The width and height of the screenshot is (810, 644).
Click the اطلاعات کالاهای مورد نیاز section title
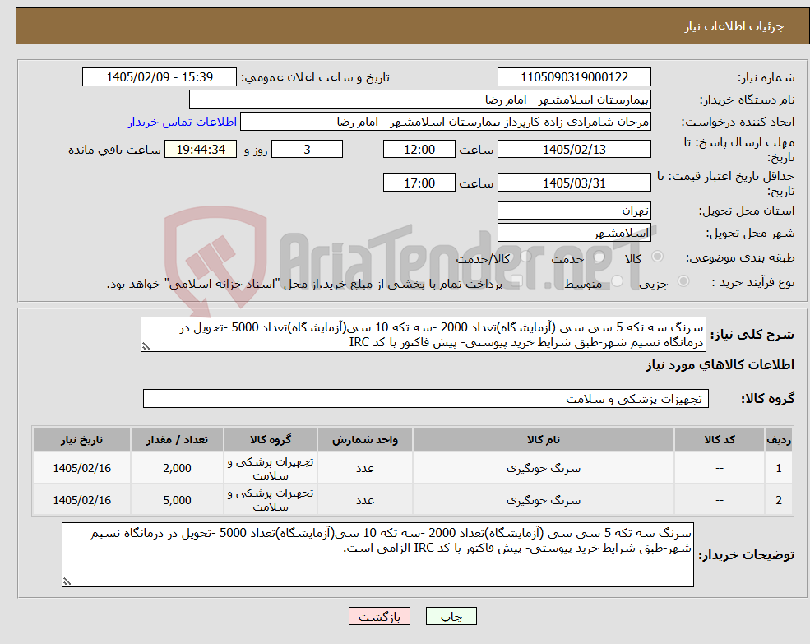[x=720, y=365]
